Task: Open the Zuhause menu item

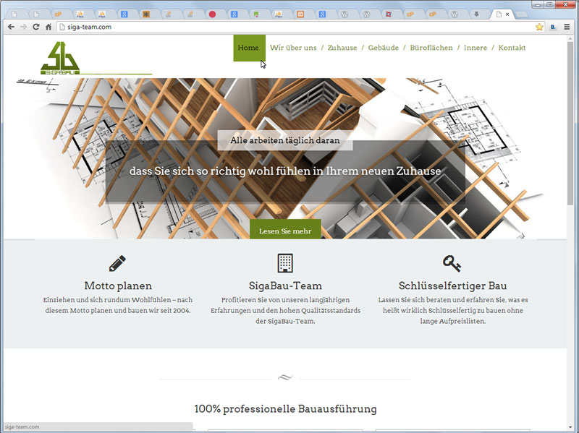Action: coord(342,48)
